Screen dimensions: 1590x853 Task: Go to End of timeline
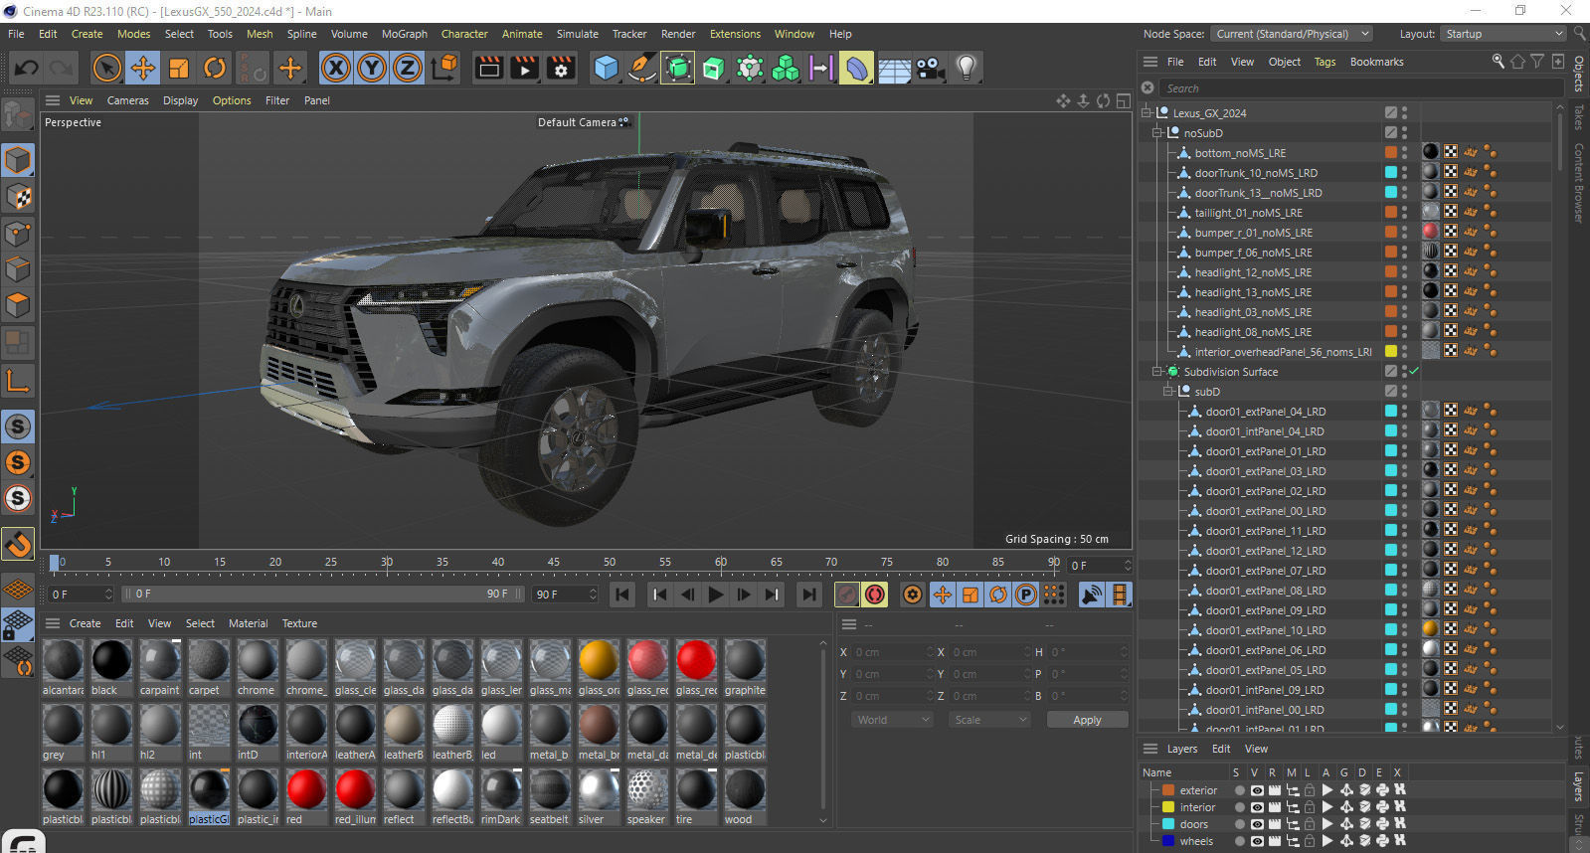(809, 595)
